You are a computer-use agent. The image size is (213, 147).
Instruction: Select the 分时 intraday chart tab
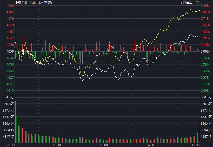click(33, 3)
